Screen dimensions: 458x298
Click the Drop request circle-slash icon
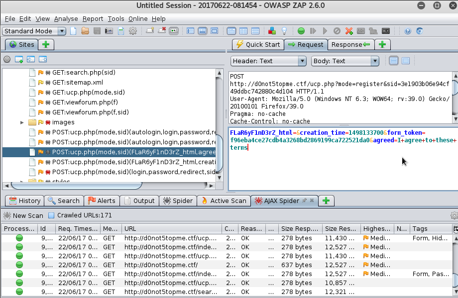click(337, 31)
